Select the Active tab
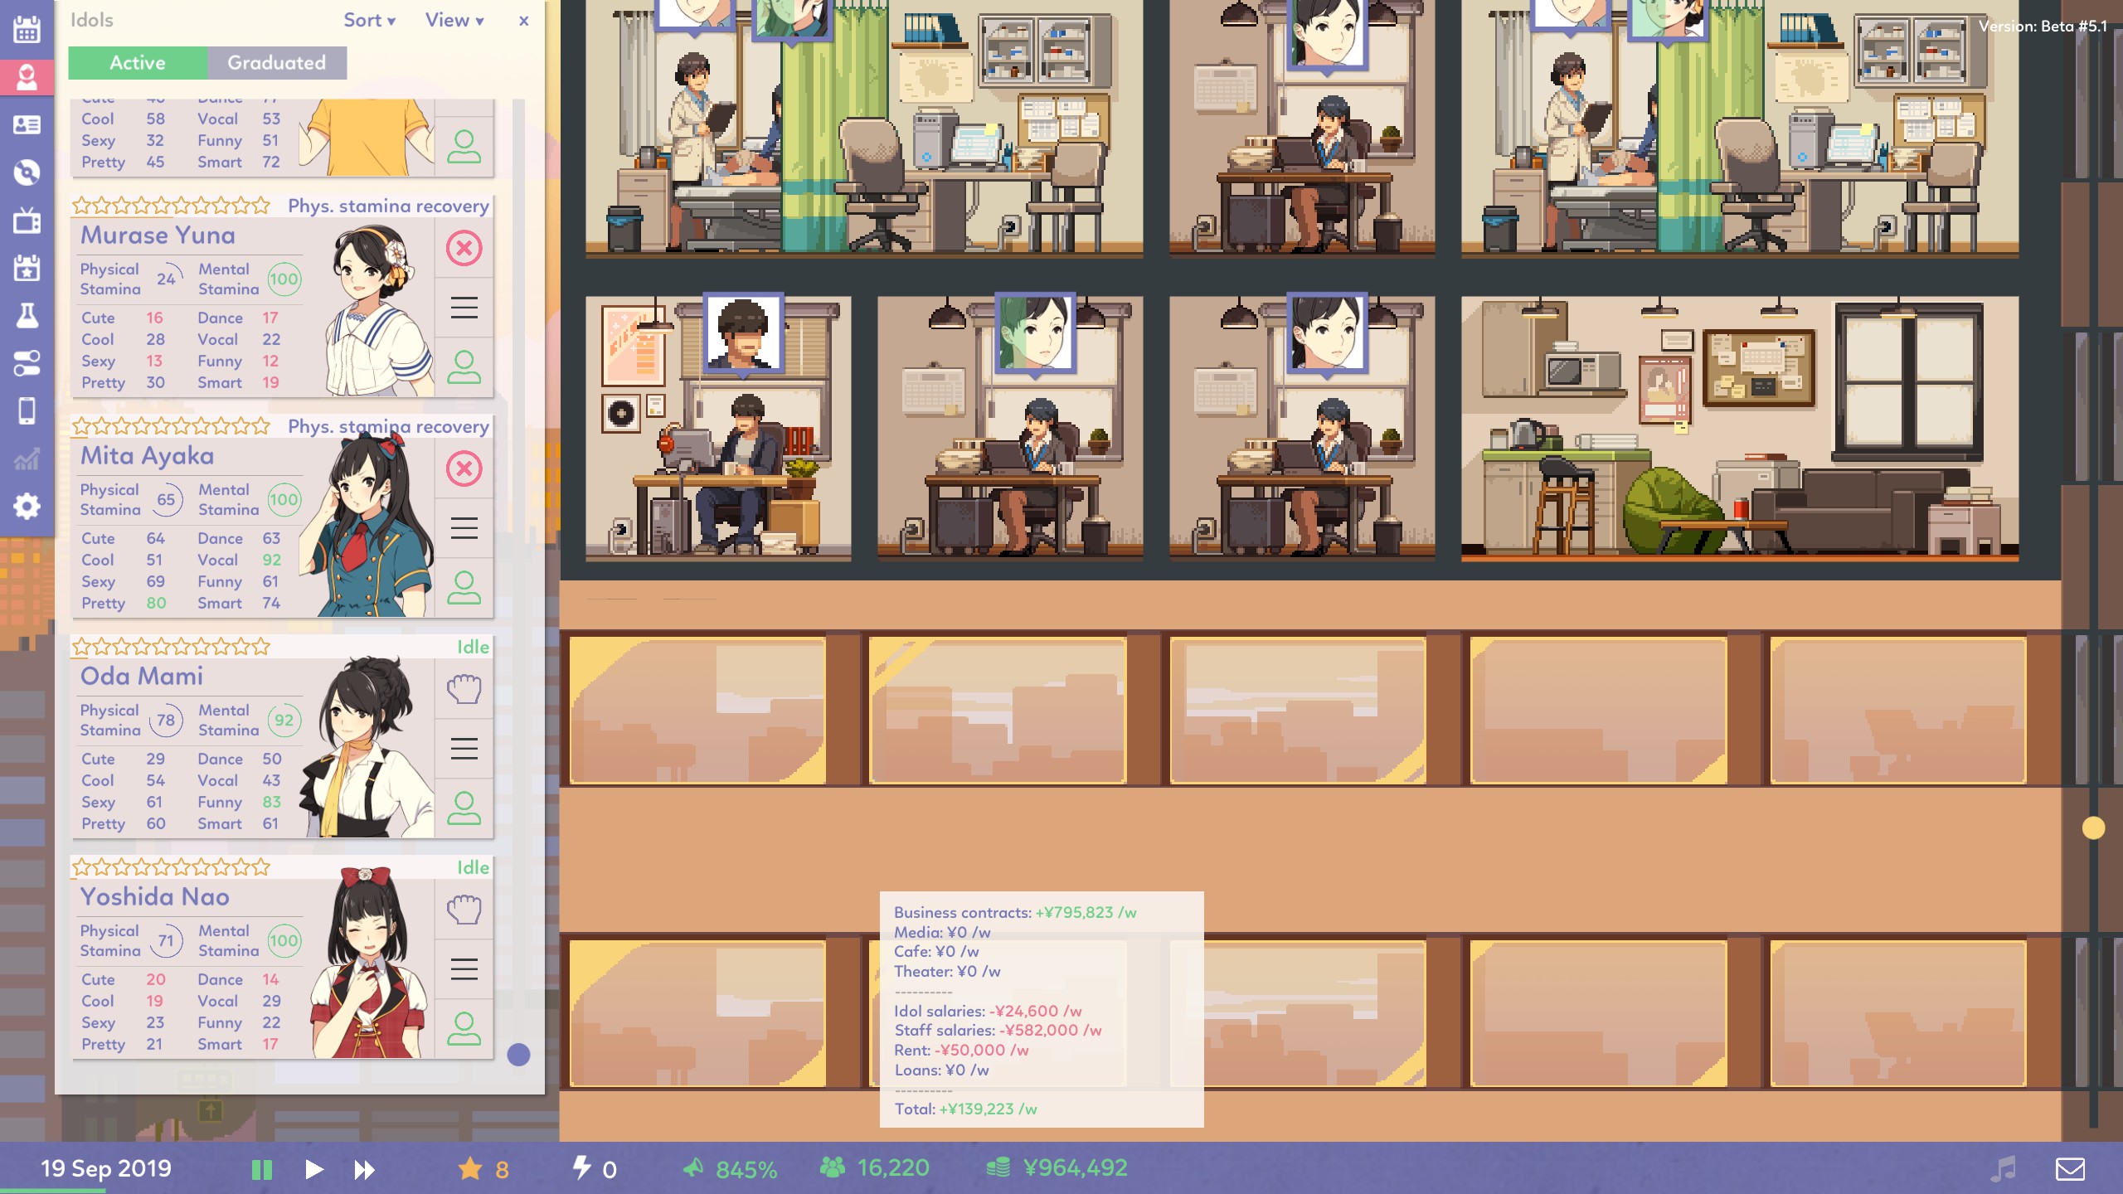This screenshot has height=1194, width=2123. (x=138, y=63)
